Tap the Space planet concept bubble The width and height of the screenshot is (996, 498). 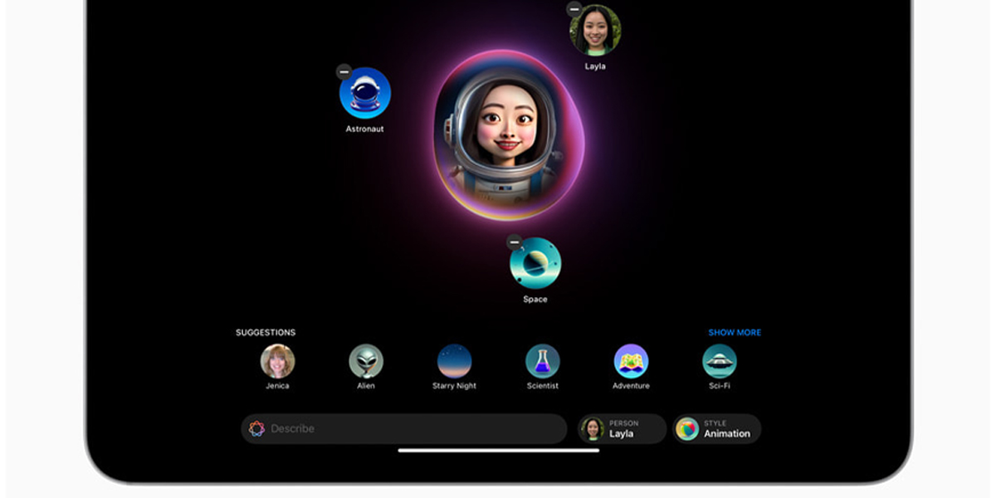click(535, 263)
